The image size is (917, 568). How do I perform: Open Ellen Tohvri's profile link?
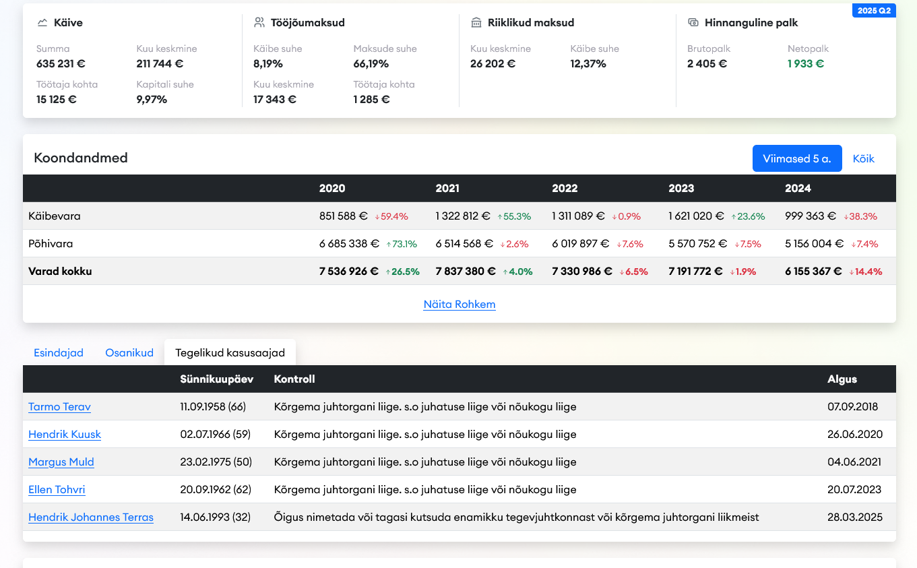[57, 490]
